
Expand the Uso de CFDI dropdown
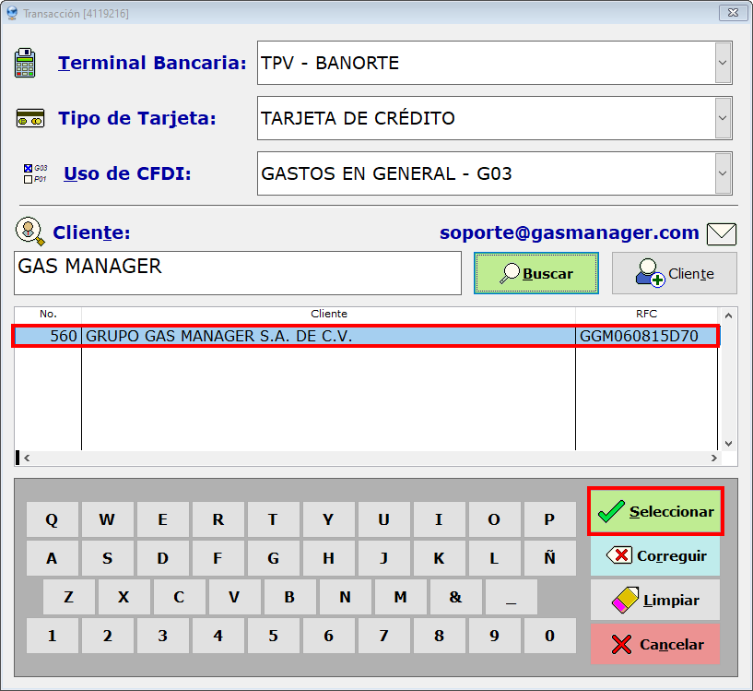coord(723,174)
